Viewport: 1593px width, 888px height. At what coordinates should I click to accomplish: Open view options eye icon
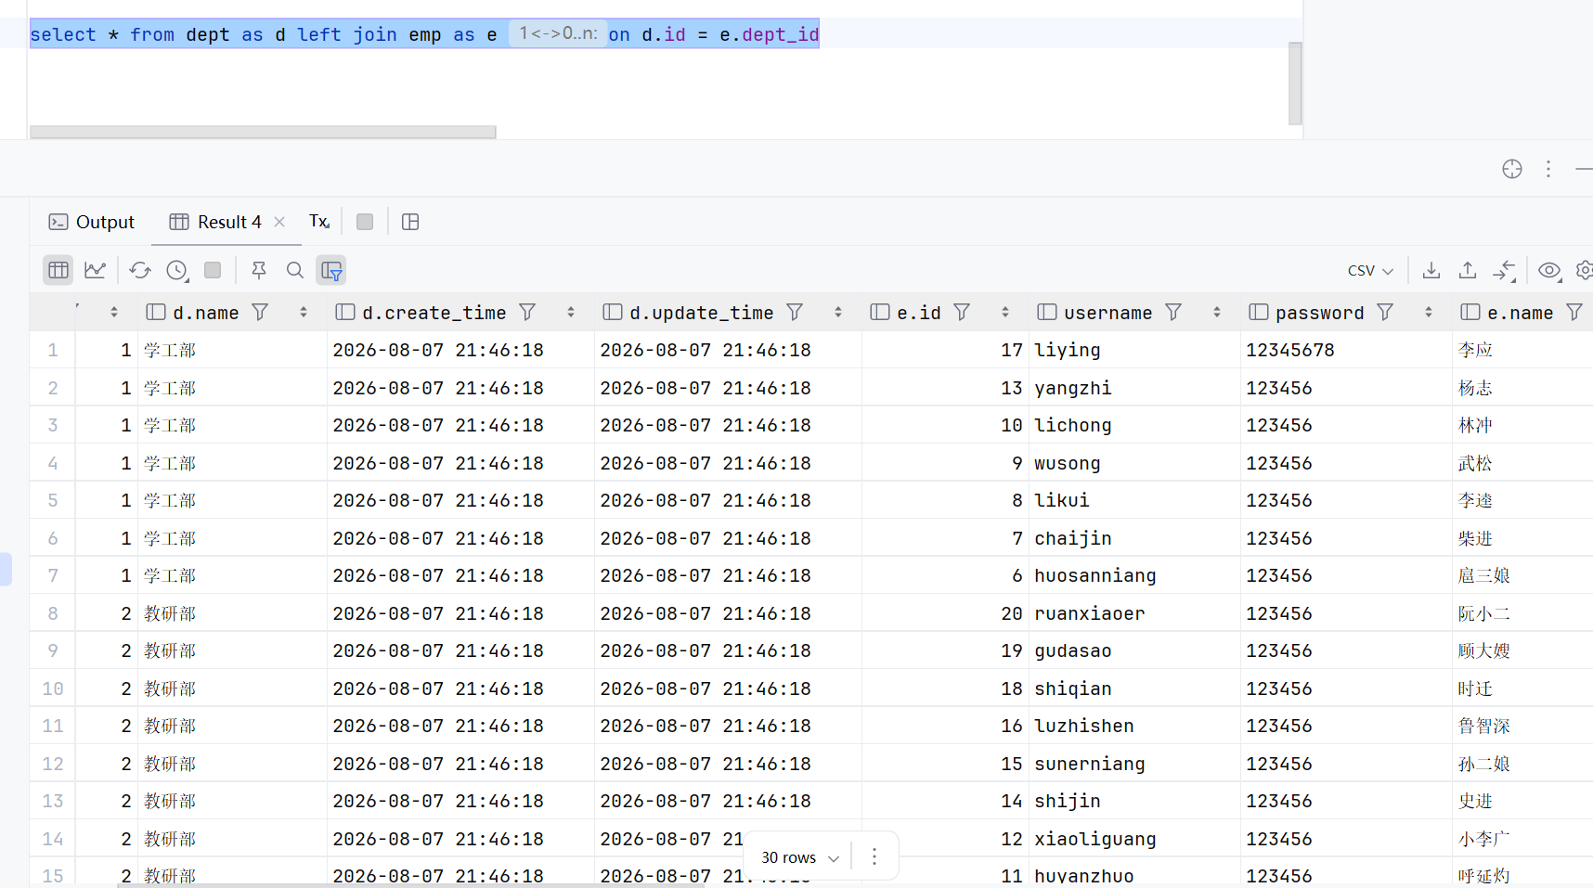pos(1549,270)
